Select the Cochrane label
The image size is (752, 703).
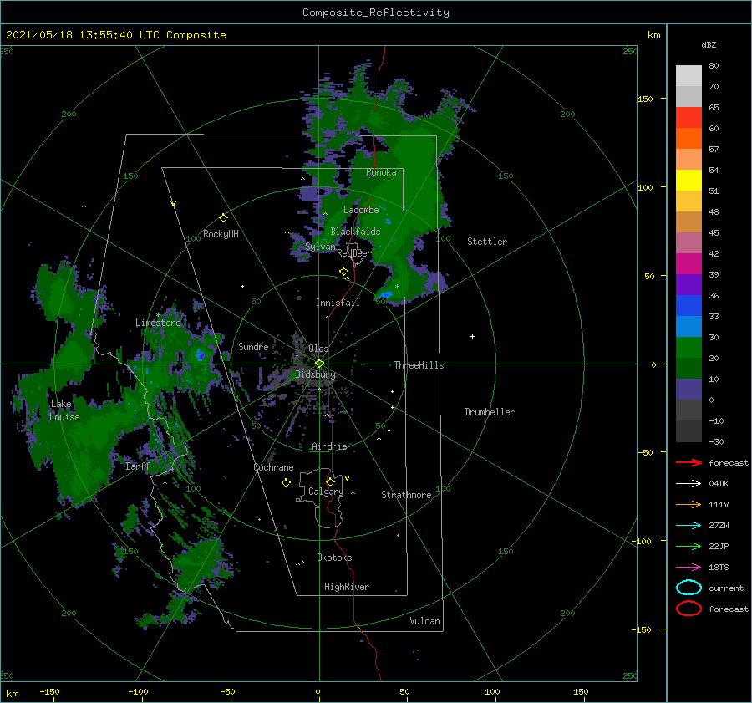(273, 467)
